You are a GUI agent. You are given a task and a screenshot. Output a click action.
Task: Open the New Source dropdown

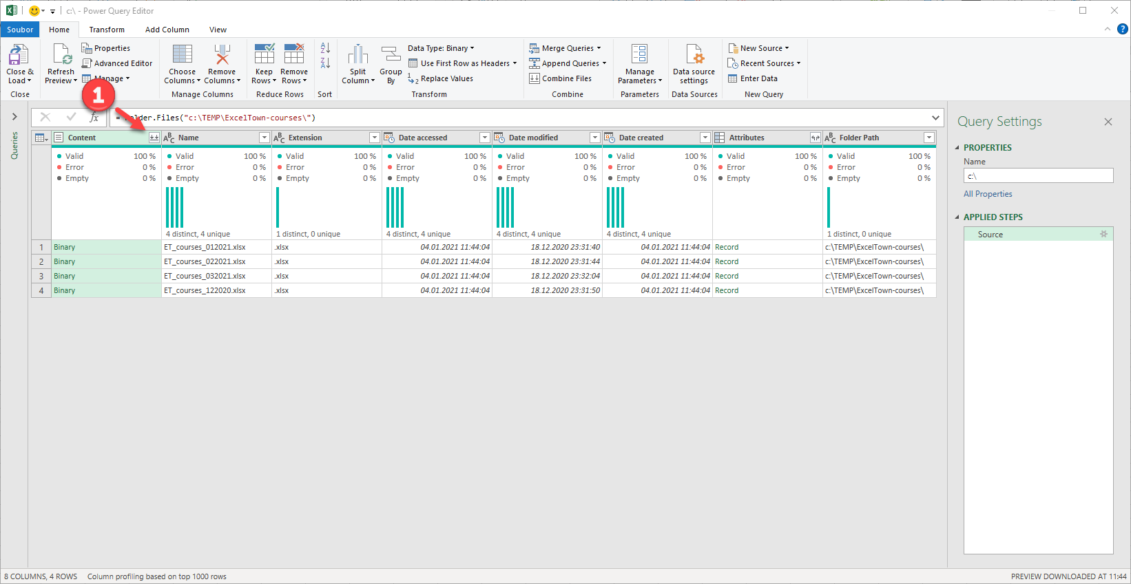pyautogui.click(x=759, y=48)
